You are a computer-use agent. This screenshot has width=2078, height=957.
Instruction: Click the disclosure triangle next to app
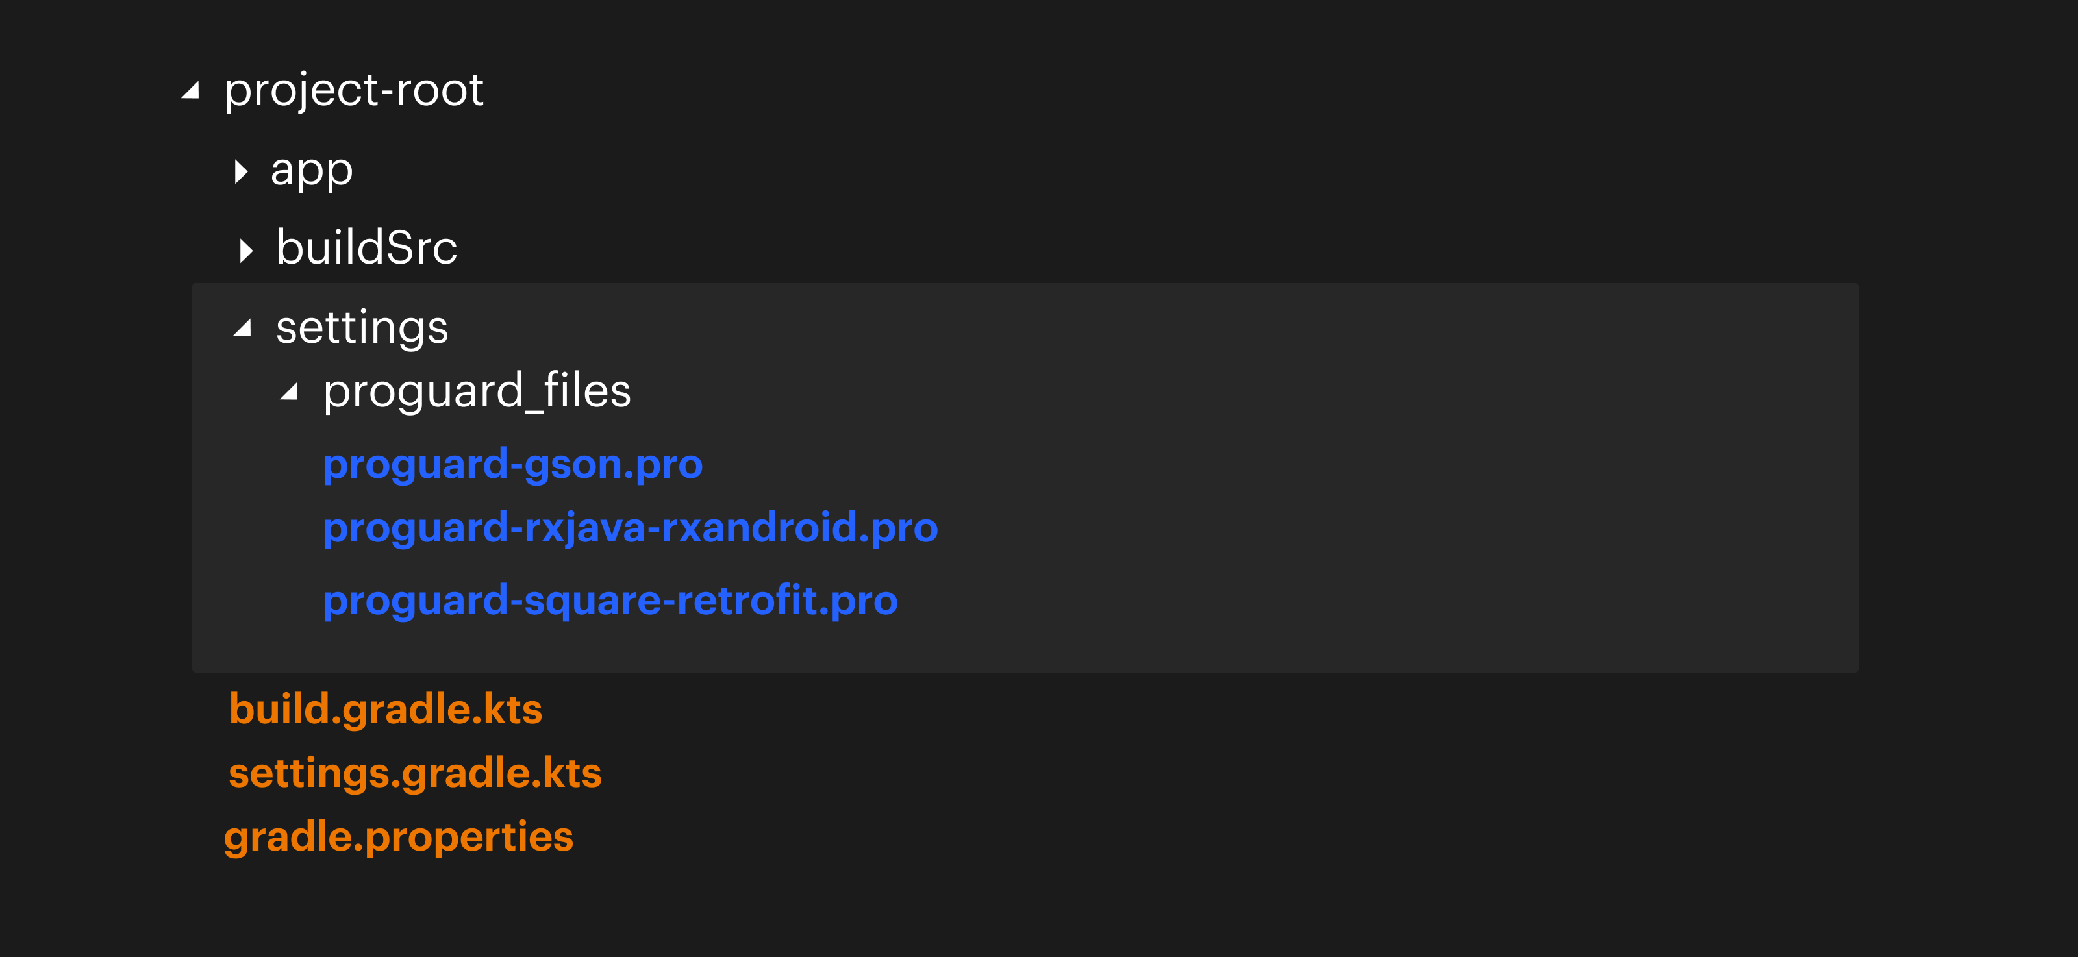pyautogui.click(x=242, y=172)
